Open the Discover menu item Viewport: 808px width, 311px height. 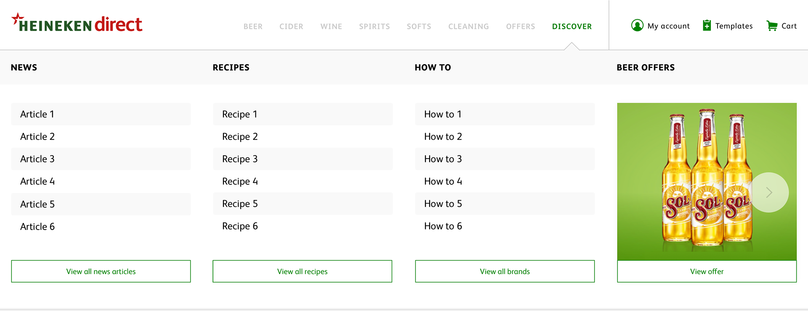pyautogui.click(x=571, y=26)
